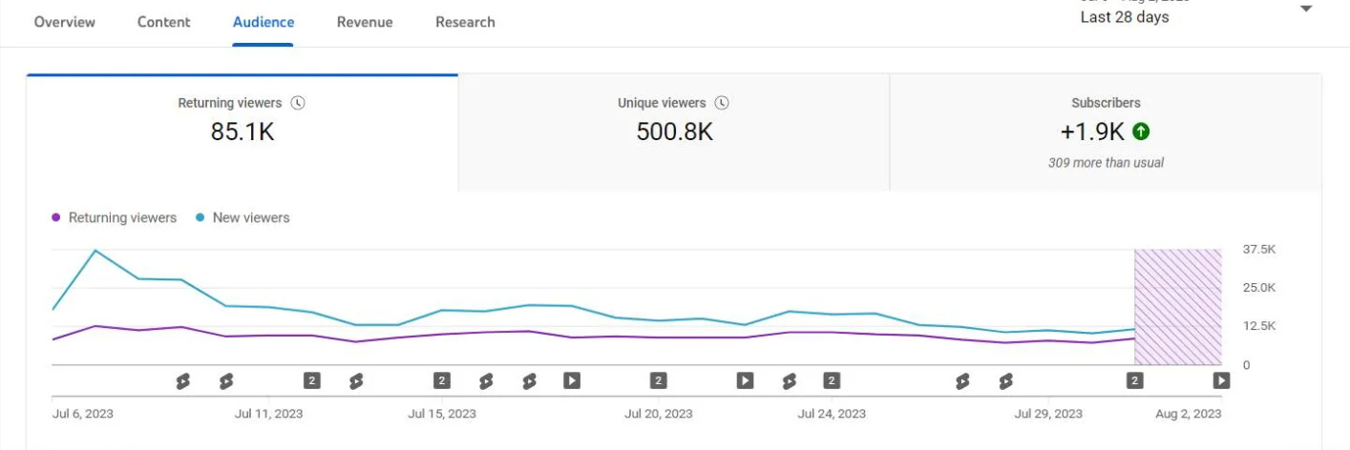The image size is (1350, 450).
Task: Click the Jul 15, 2023 axis label
Action: coord(442,414)
